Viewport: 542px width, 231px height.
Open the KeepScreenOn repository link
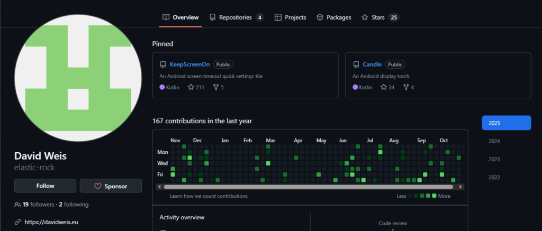coord(189,64)
